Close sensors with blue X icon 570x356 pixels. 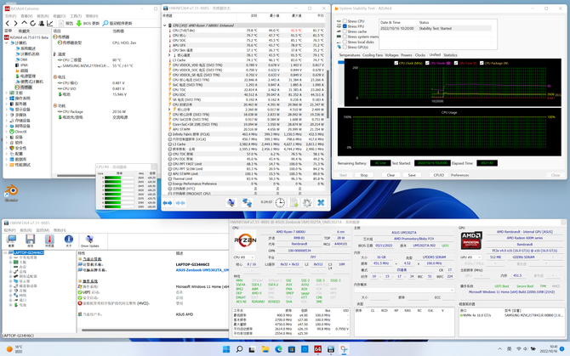tap(321, 202)
